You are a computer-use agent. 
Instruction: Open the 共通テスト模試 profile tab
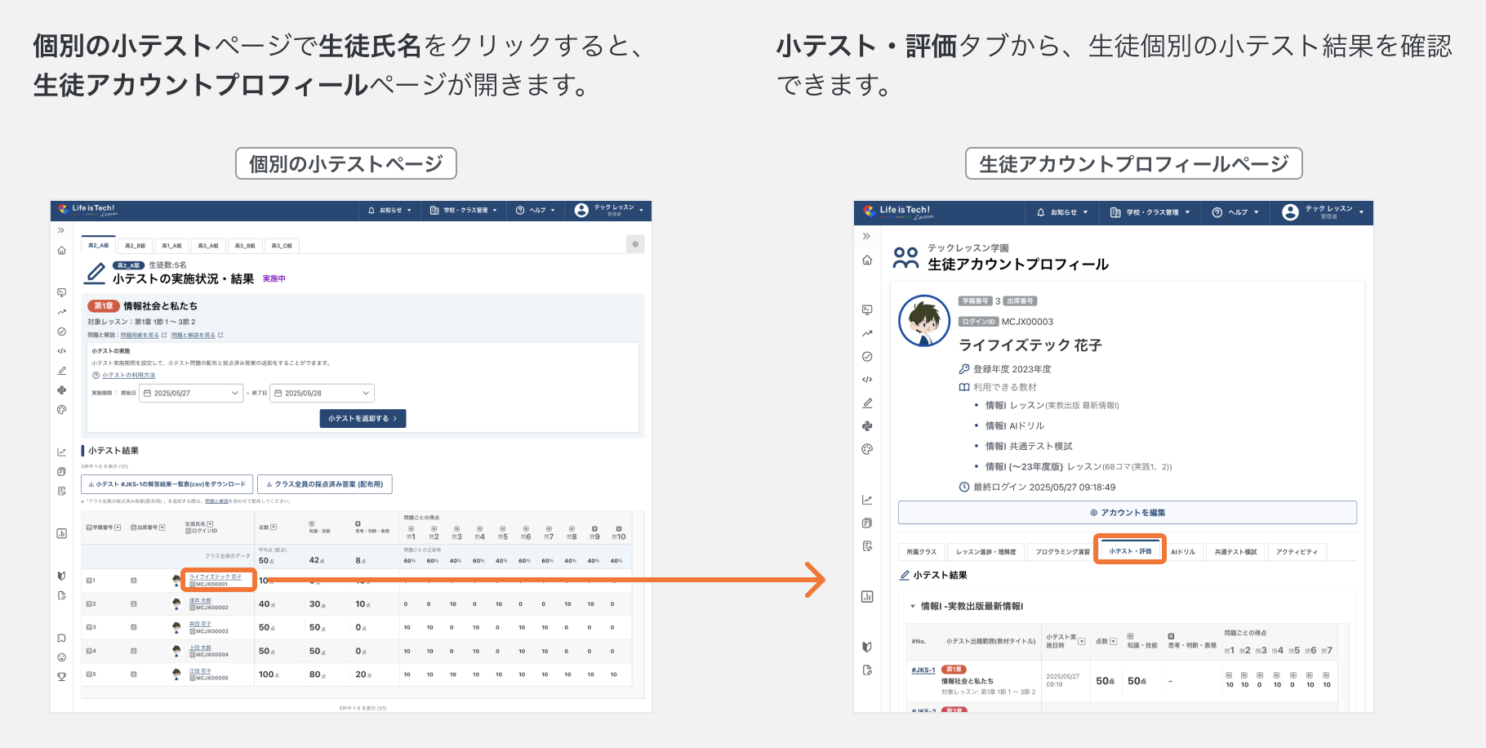[x=1235, y=552]
